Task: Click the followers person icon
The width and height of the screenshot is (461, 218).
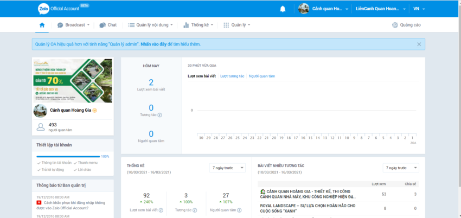Action: point(40,127)
